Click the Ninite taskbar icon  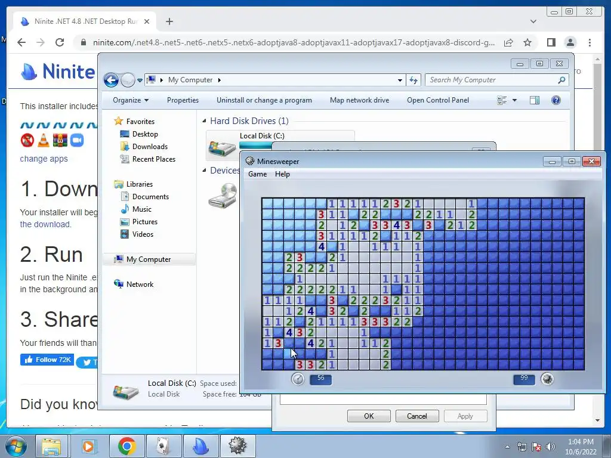[200, 446]
